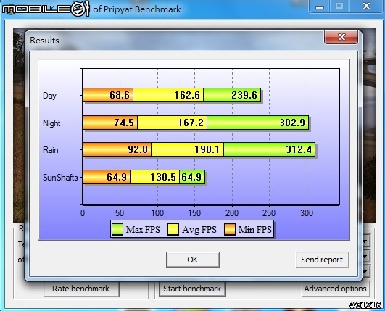Click the SunShafts average bar value 130.5
Screen dimensions: 385x311
(x=163, y=177)
